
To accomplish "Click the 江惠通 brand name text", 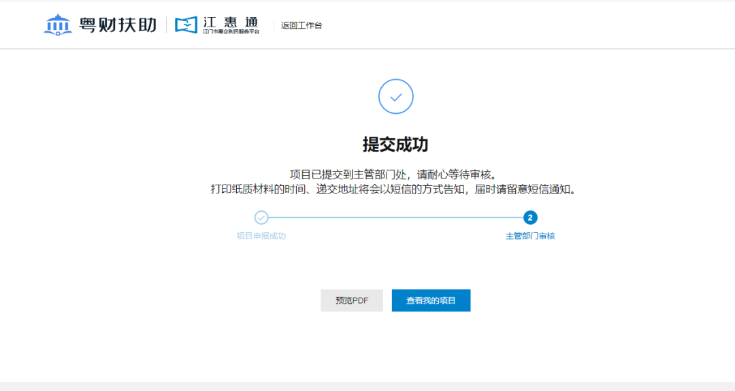I will point(231,22).
